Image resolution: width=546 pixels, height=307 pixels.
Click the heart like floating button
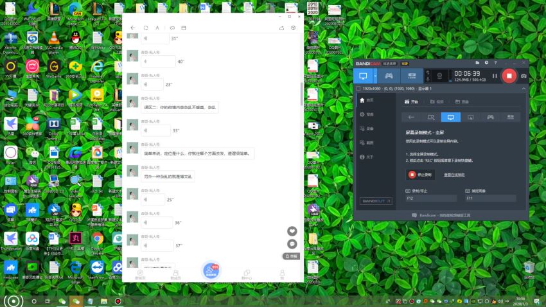pyautogui.click(x=292, y=231)
